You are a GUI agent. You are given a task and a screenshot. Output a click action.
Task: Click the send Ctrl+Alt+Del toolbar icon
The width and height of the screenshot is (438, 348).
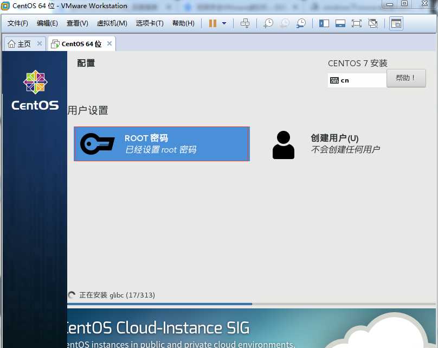pyautogui.click(x=245, y=23)
